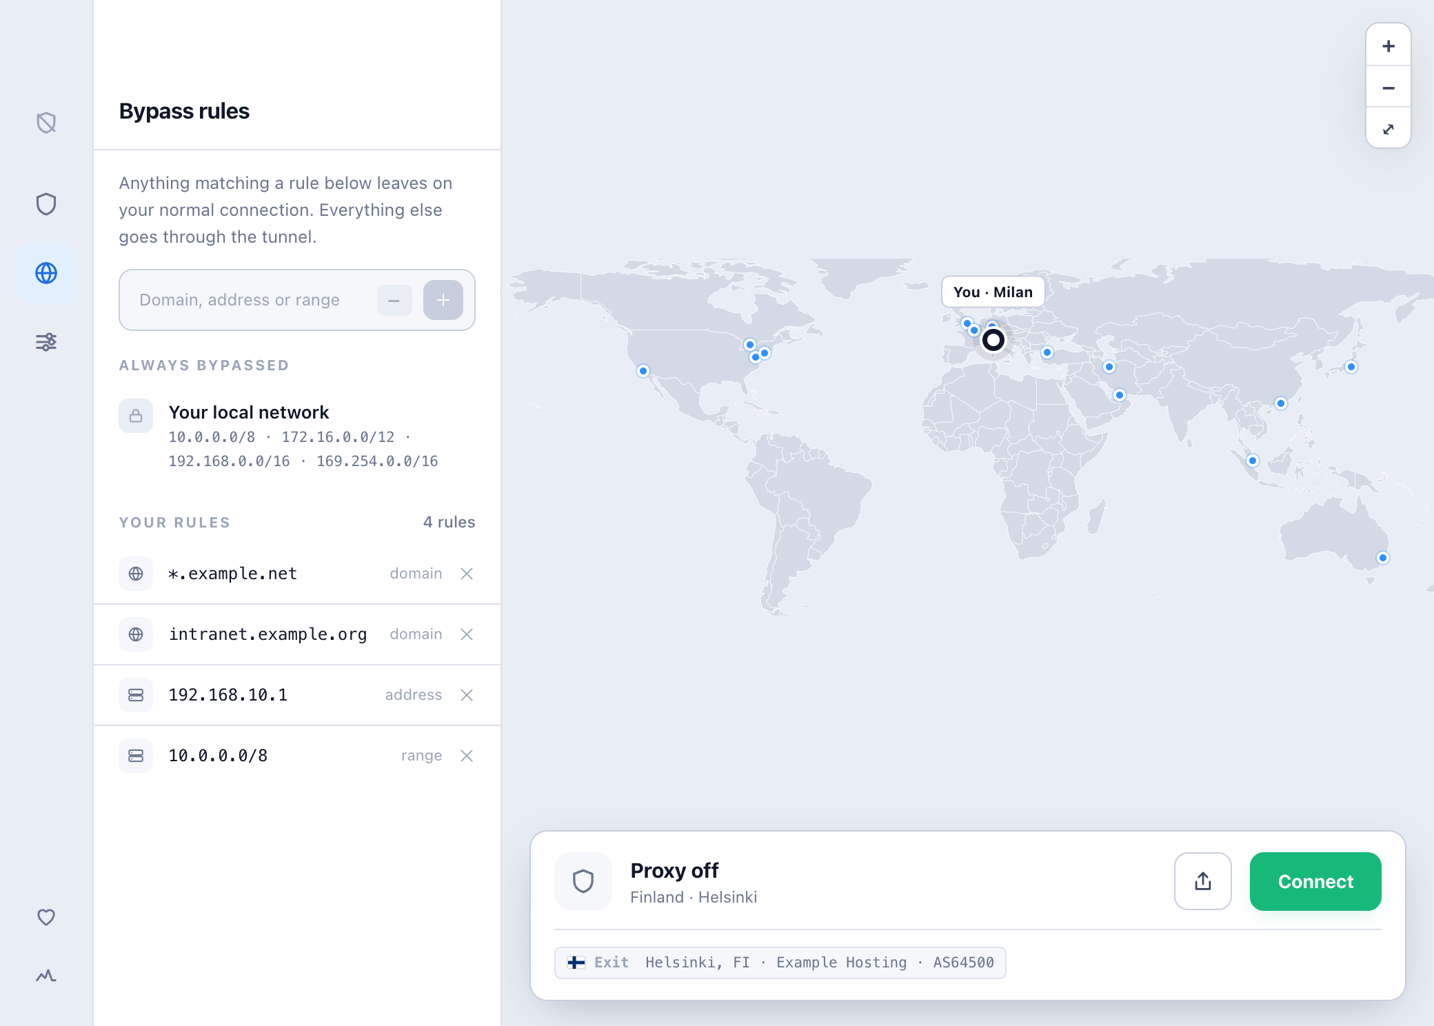1434x1026 pixels.
Task: Select the globe sidebar icon
Action: pos(46,273)
